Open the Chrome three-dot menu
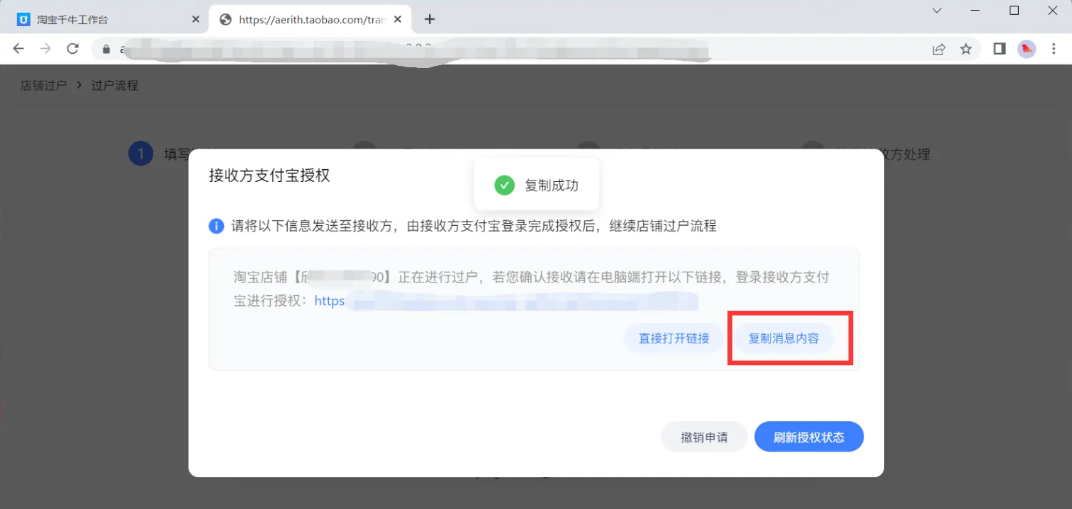This screenshot has height=509, width=1072. [x=1056, y=49]
